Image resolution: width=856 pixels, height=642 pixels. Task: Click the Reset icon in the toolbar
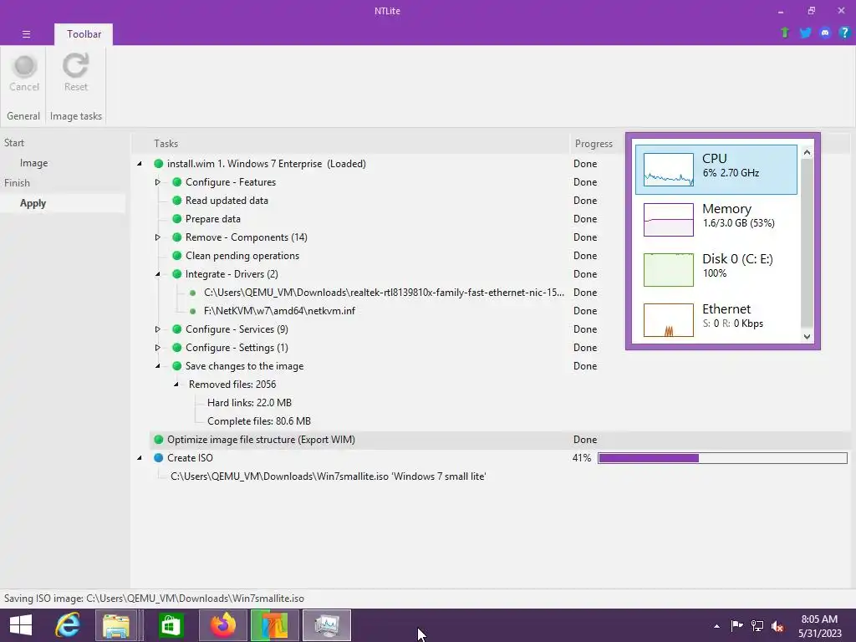(75, 66)
